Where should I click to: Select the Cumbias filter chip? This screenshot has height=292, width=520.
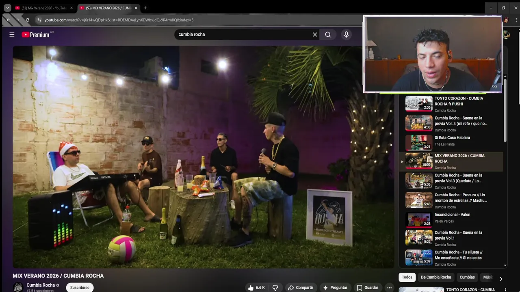pos(467,277)
